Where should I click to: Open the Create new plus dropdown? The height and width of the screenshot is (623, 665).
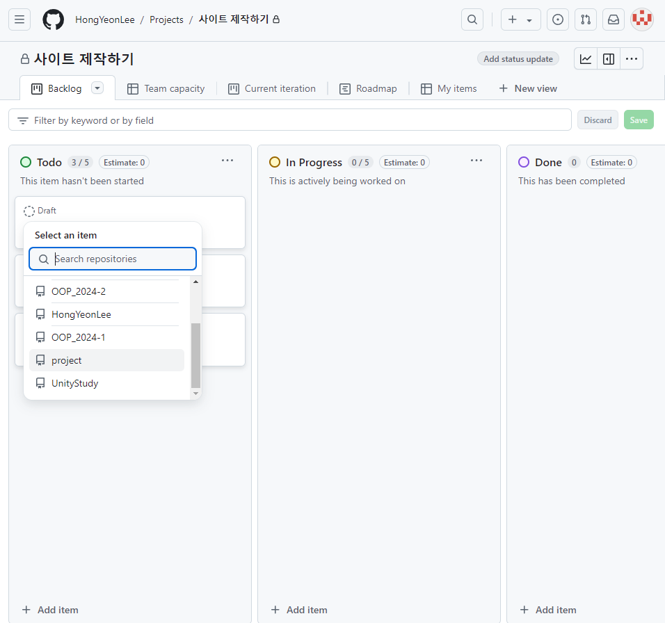click(521, 19)
